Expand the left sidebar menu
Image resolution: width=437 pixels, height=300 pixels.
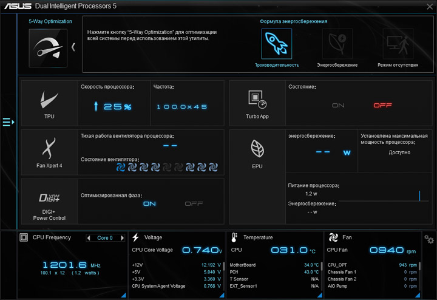(x=8, y=122)
